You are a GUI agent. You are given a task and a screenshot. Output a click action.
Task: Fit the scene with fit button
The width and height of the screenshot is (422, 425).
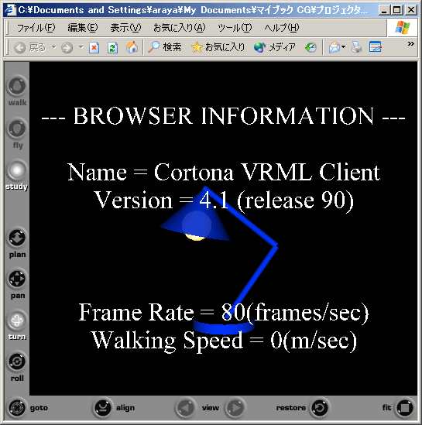click(405, 407)
